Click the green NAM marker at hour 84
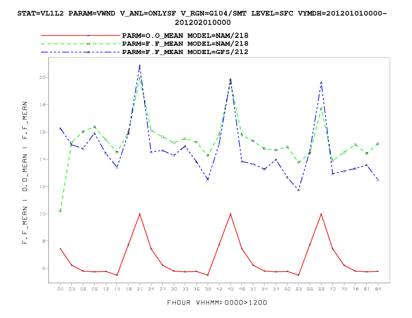 pyautogui.click(x=378, y=144)
